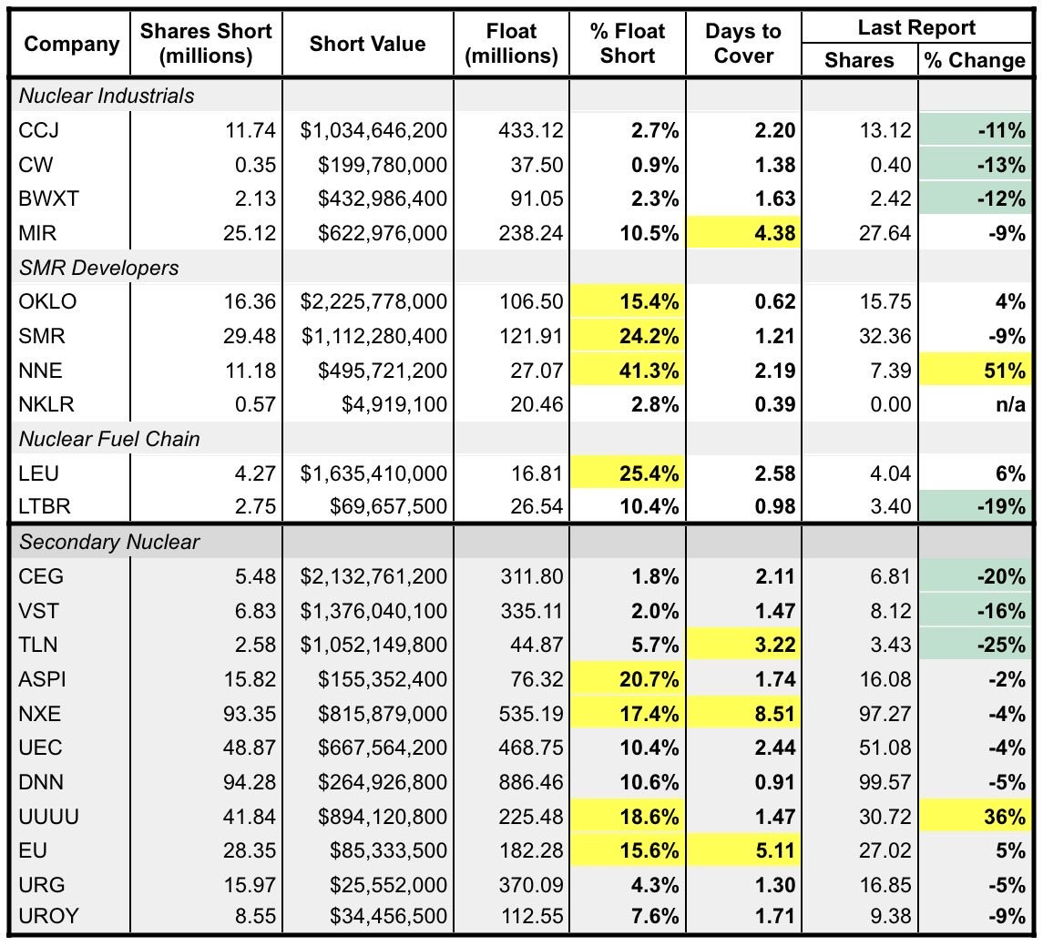Click the Company column header
Image resolution: width=1043 pixels, height=946 pixels.
click(x=71, y=44)
